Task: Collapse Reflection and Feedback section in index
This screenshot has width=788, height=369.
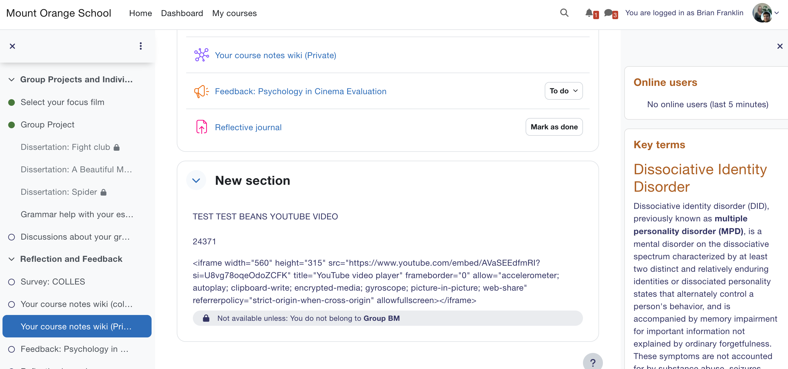Action: tap(12, 259)
